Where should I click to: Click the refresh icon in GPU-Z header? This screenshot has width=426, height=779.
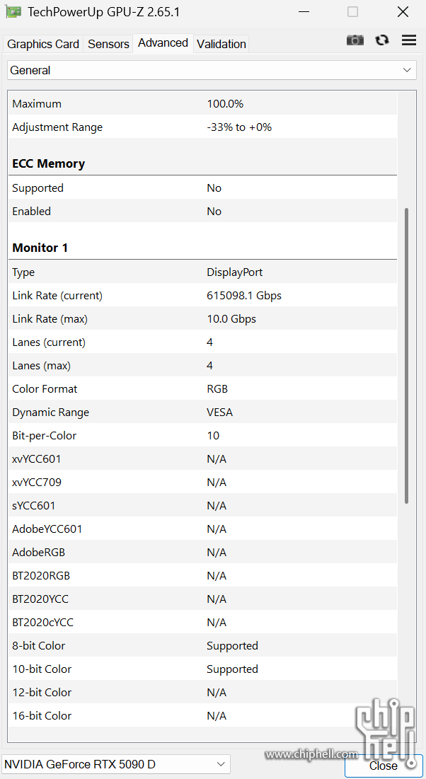(382, 40)
